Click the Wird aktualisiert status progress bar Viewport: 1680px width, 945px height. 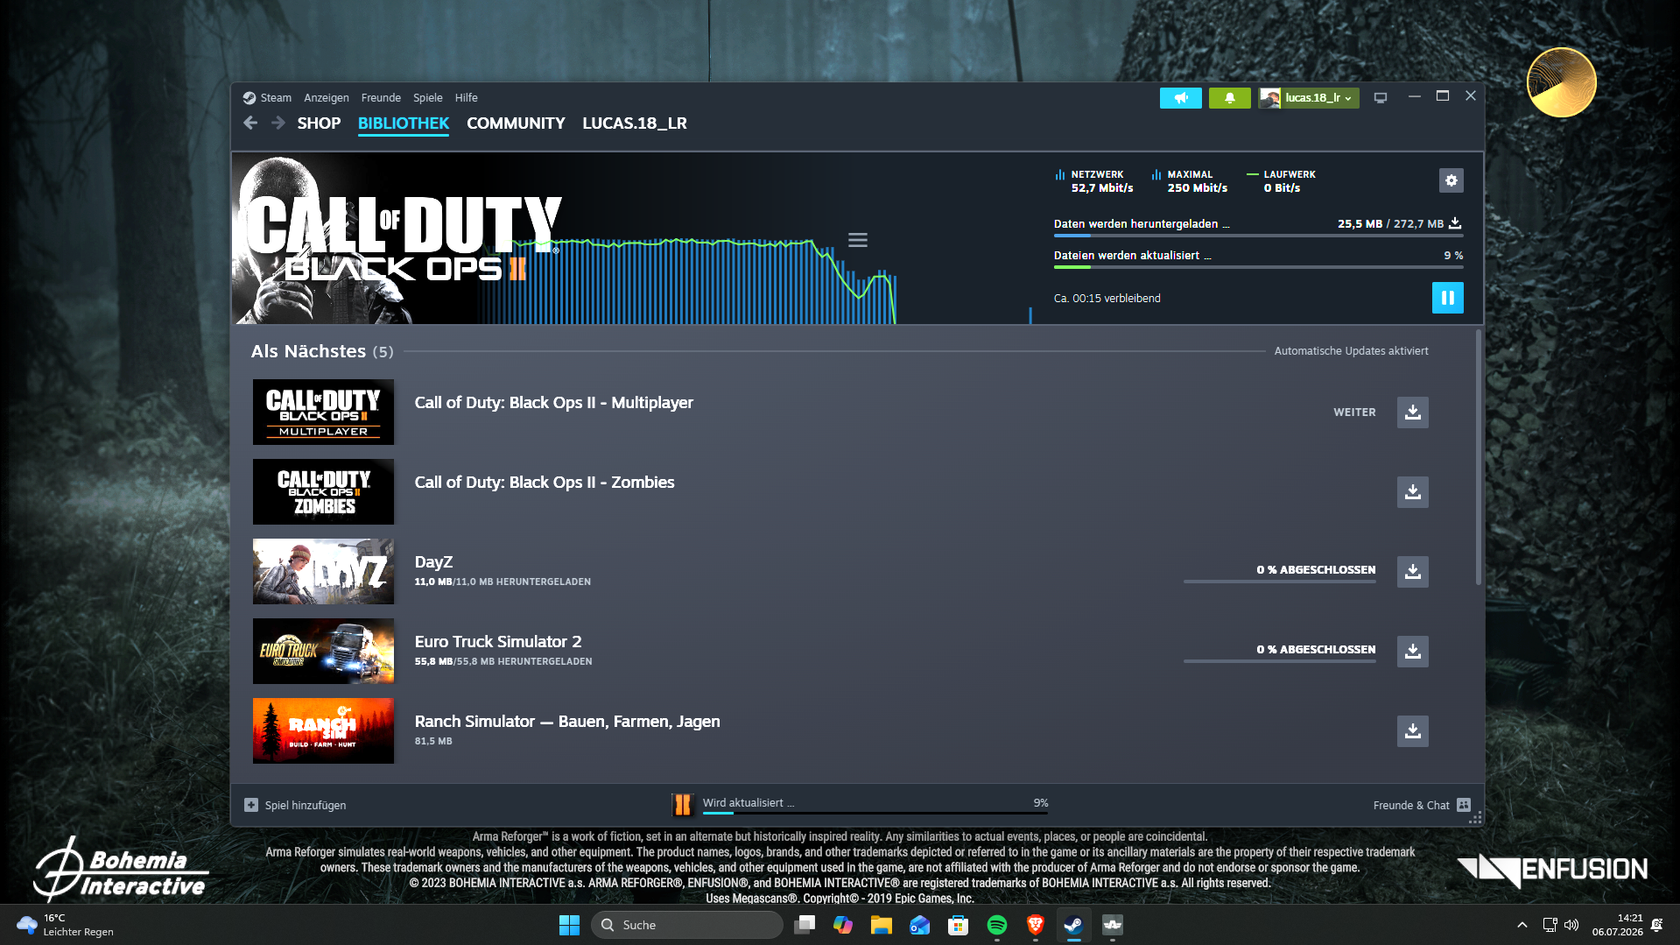[x=875, y=814]
